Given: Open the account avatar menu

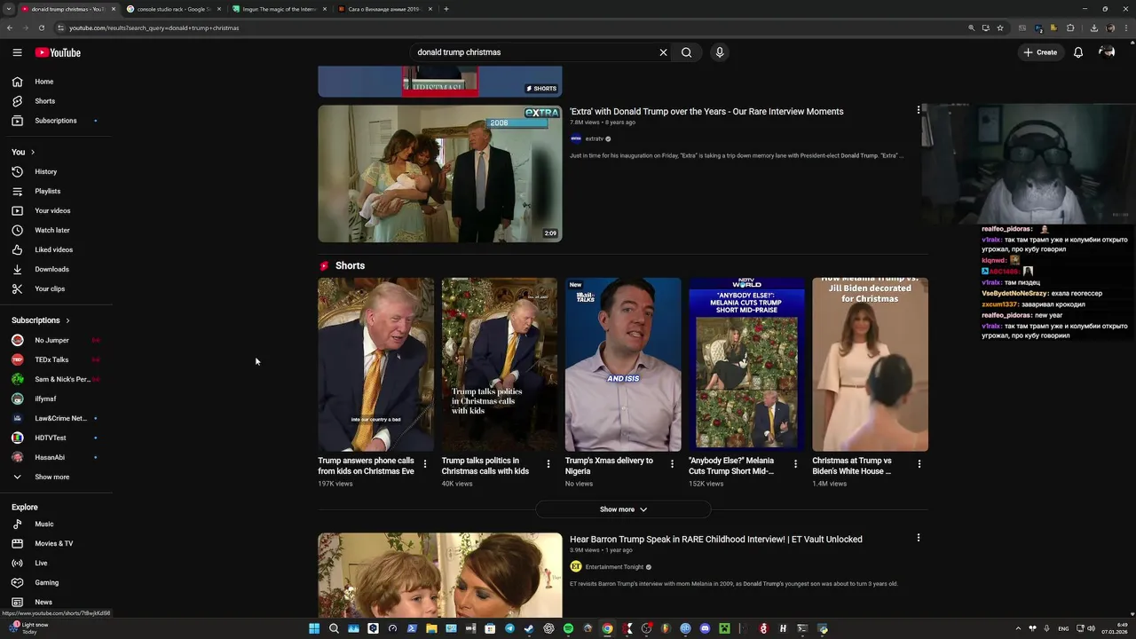Looking at the screenshot, I should tap(1107, 52).
